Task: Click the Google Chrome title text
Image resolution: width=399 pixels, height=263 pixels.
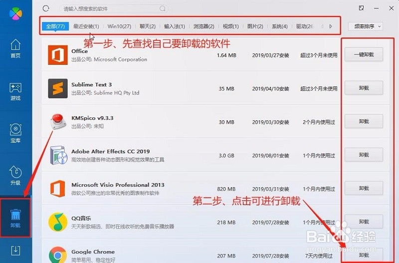Action: tap(93, 252)
